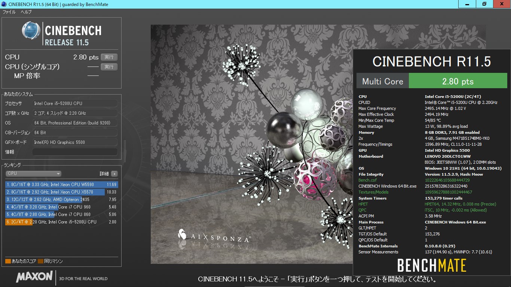Viewport: 511px width, 287px height.
Task: Click the MAXON logo
Action: pyautogui.click(x=34, y=277)
